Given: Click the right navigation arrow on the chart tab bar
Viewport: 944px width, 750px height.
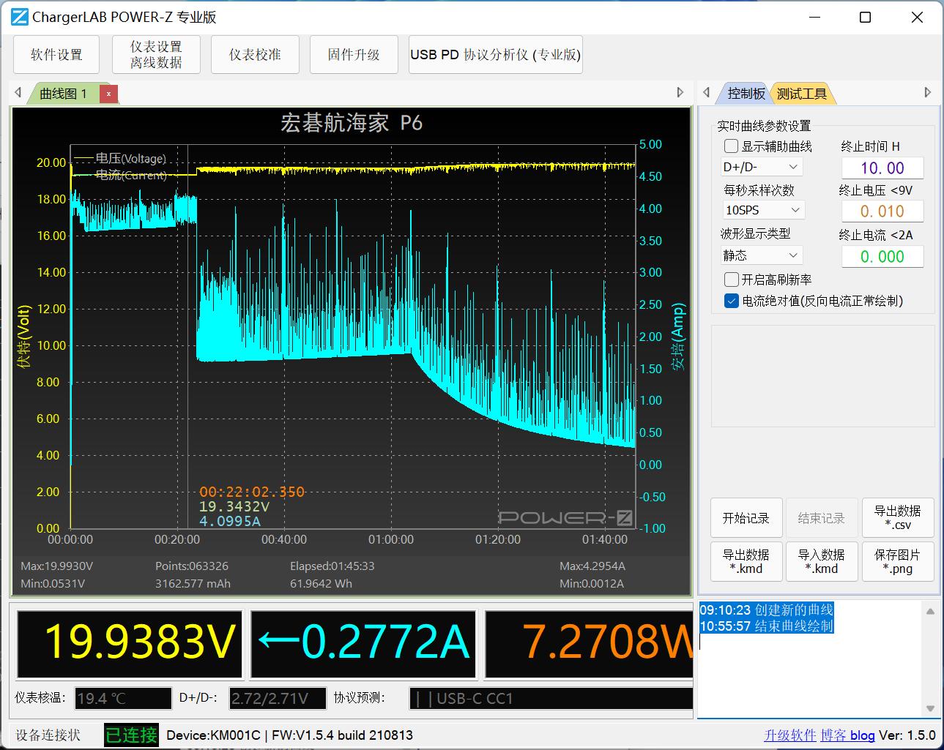Looking at the screenshot, I should coord(680,92).
